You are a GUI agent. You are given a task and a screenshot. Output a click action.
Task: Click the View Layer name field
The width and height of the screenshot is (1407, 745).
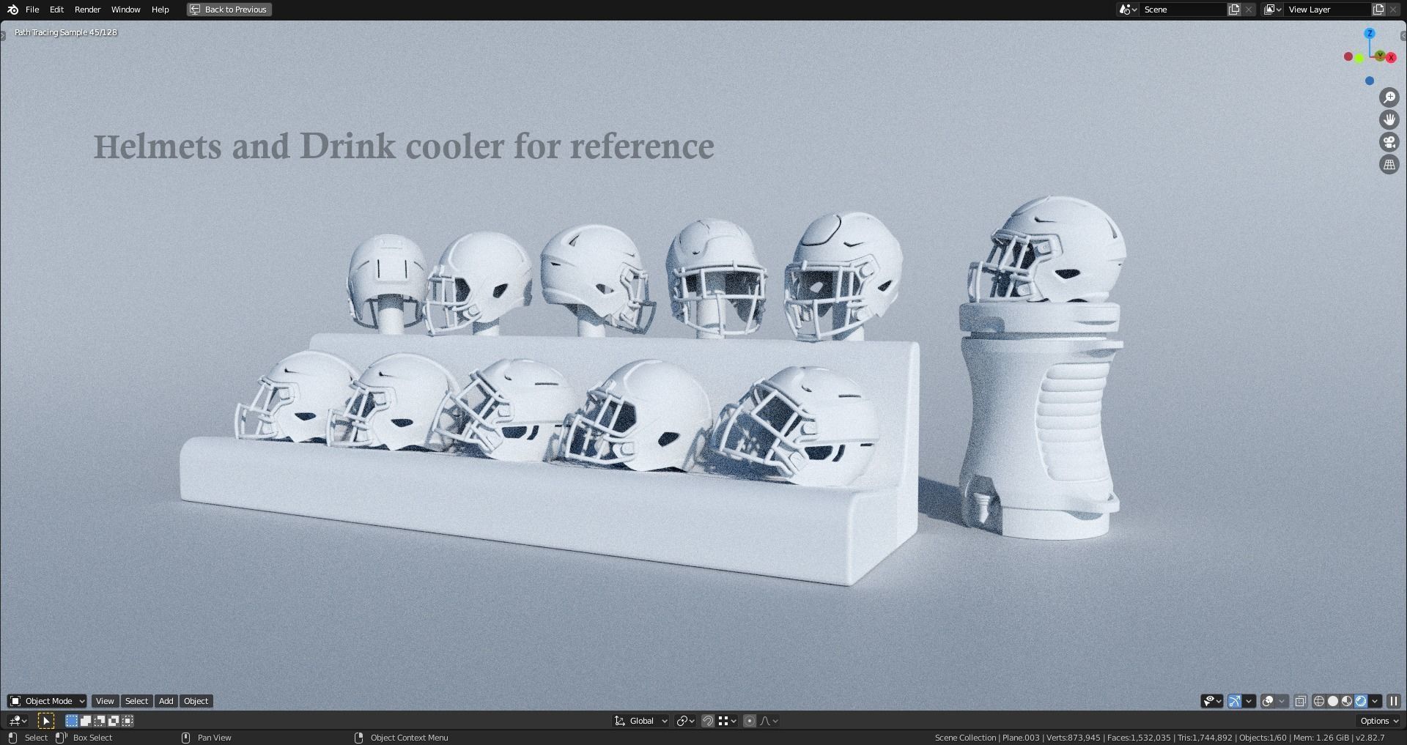coord(1327,10)
